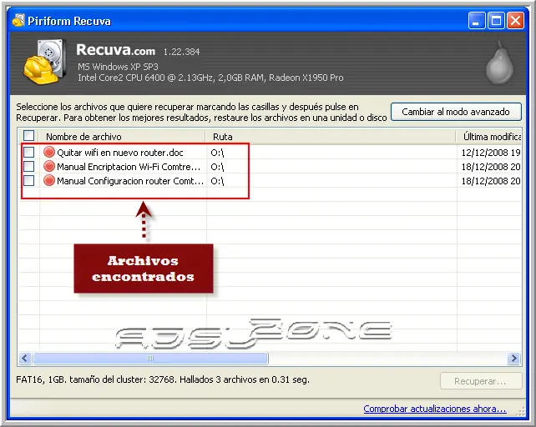Click the FAT16 status bar text

click(163, 379)
